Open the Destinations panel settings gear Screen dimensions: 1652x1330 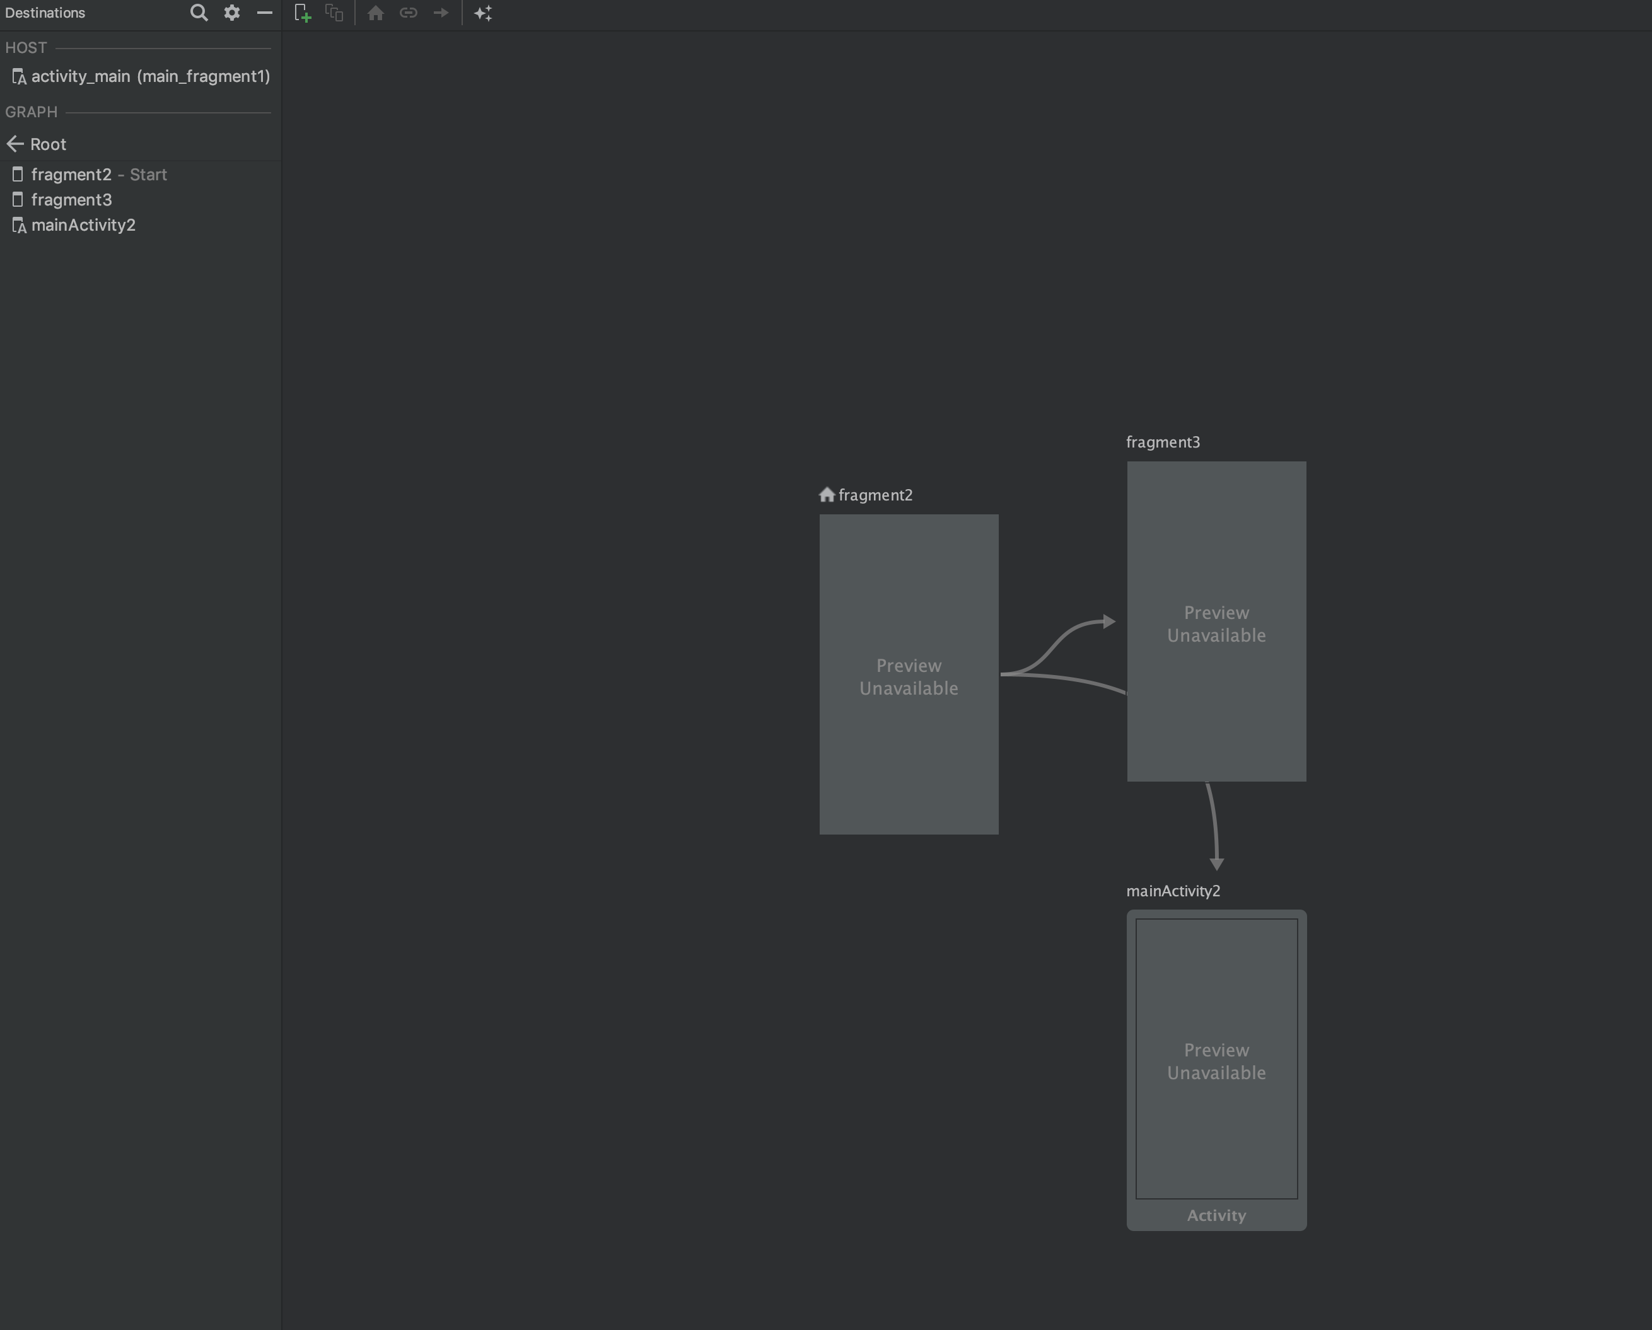coord(231,13)
